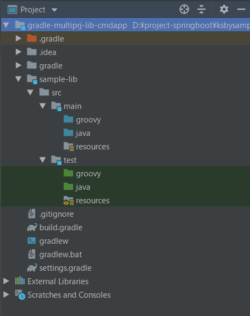
Task: Click the settings.gradle elephant icon
Action: (32, 267)
